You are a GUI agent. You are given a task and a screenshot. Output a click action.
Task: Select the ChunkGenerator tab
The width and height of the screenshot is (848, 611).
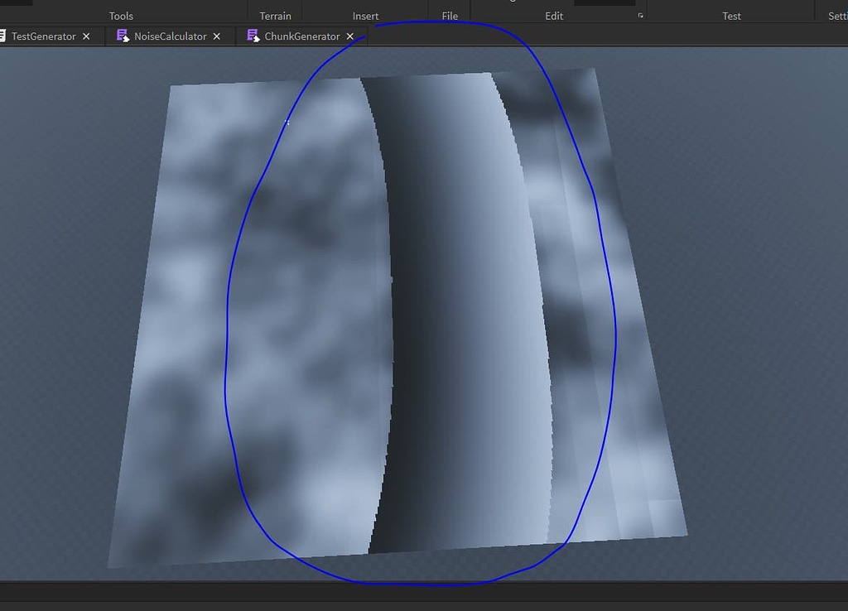pyautogui.click(x=302, y=36)
